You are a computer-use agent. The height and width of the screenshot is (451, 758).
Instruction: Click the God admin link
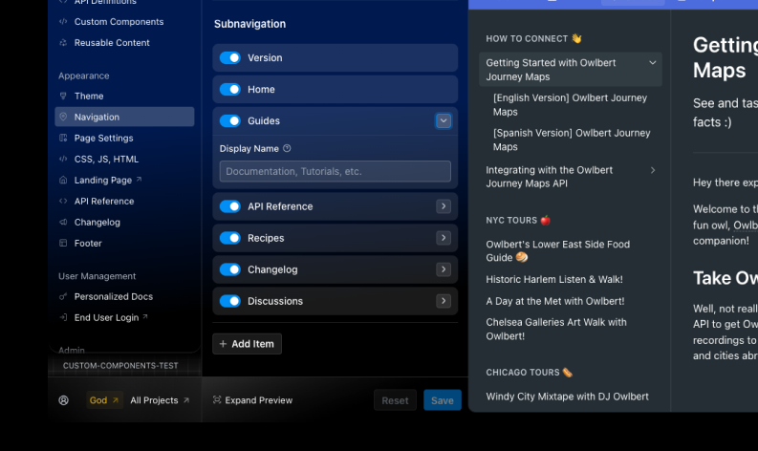point(104,400)
